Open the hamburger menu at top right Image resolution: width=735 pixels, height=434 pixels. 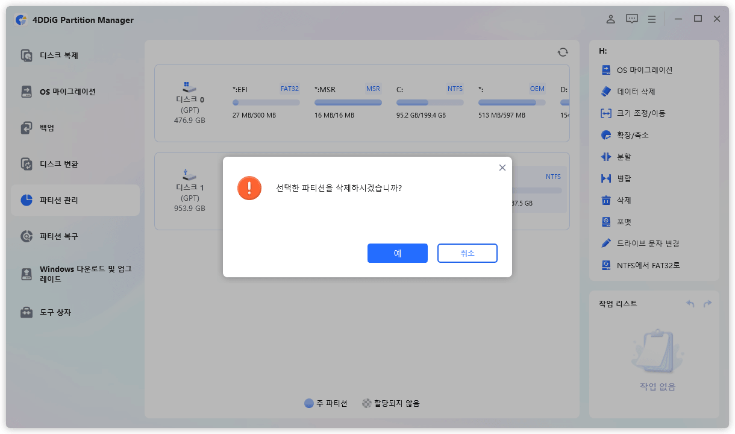click(651, 19)
